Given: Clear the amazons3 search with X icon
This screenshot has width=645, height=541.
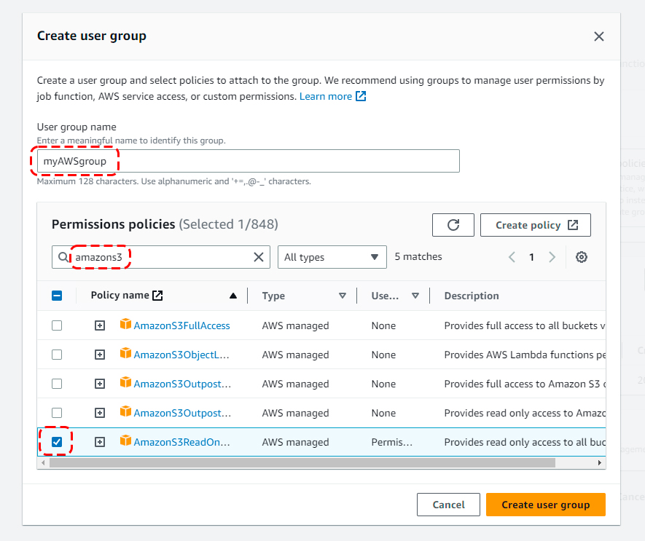Looking at the screenshot, I should tap(259, 257).
